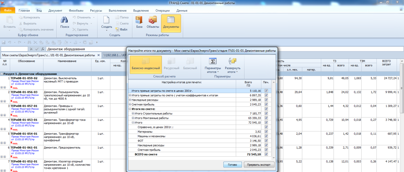The width and height of the screenshot is (404, 172).
Task: Create a new Файл from the ribbon
Action: click(121, 30)
